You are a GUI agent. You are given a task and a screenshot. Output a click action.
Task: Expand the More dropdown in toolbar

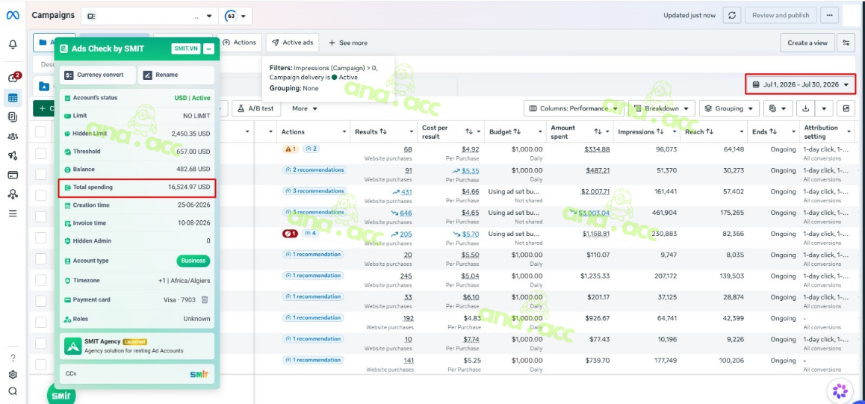point(305,108)
